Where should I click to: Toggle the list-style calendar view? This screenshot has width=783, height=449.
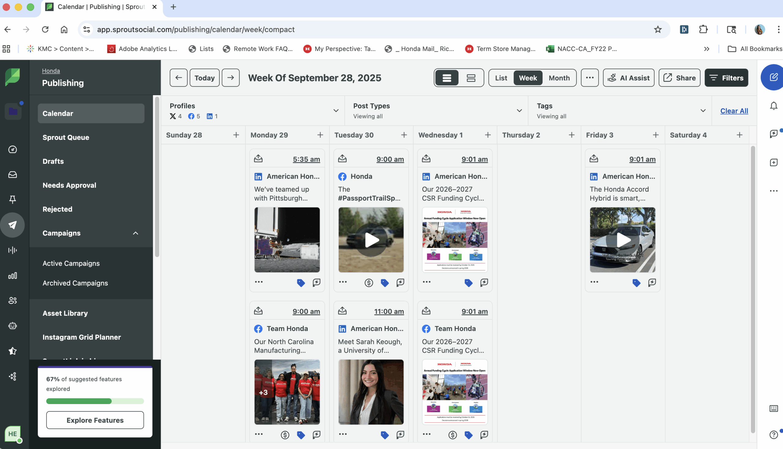tap(447, 78)
